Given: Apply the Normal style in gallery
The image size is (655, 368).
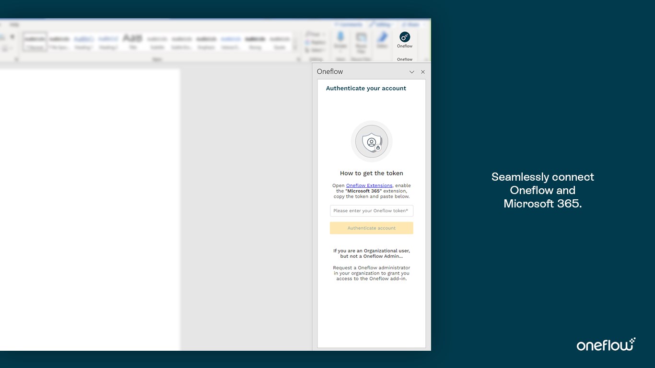Looking at the screenshot, I should 35,41.
